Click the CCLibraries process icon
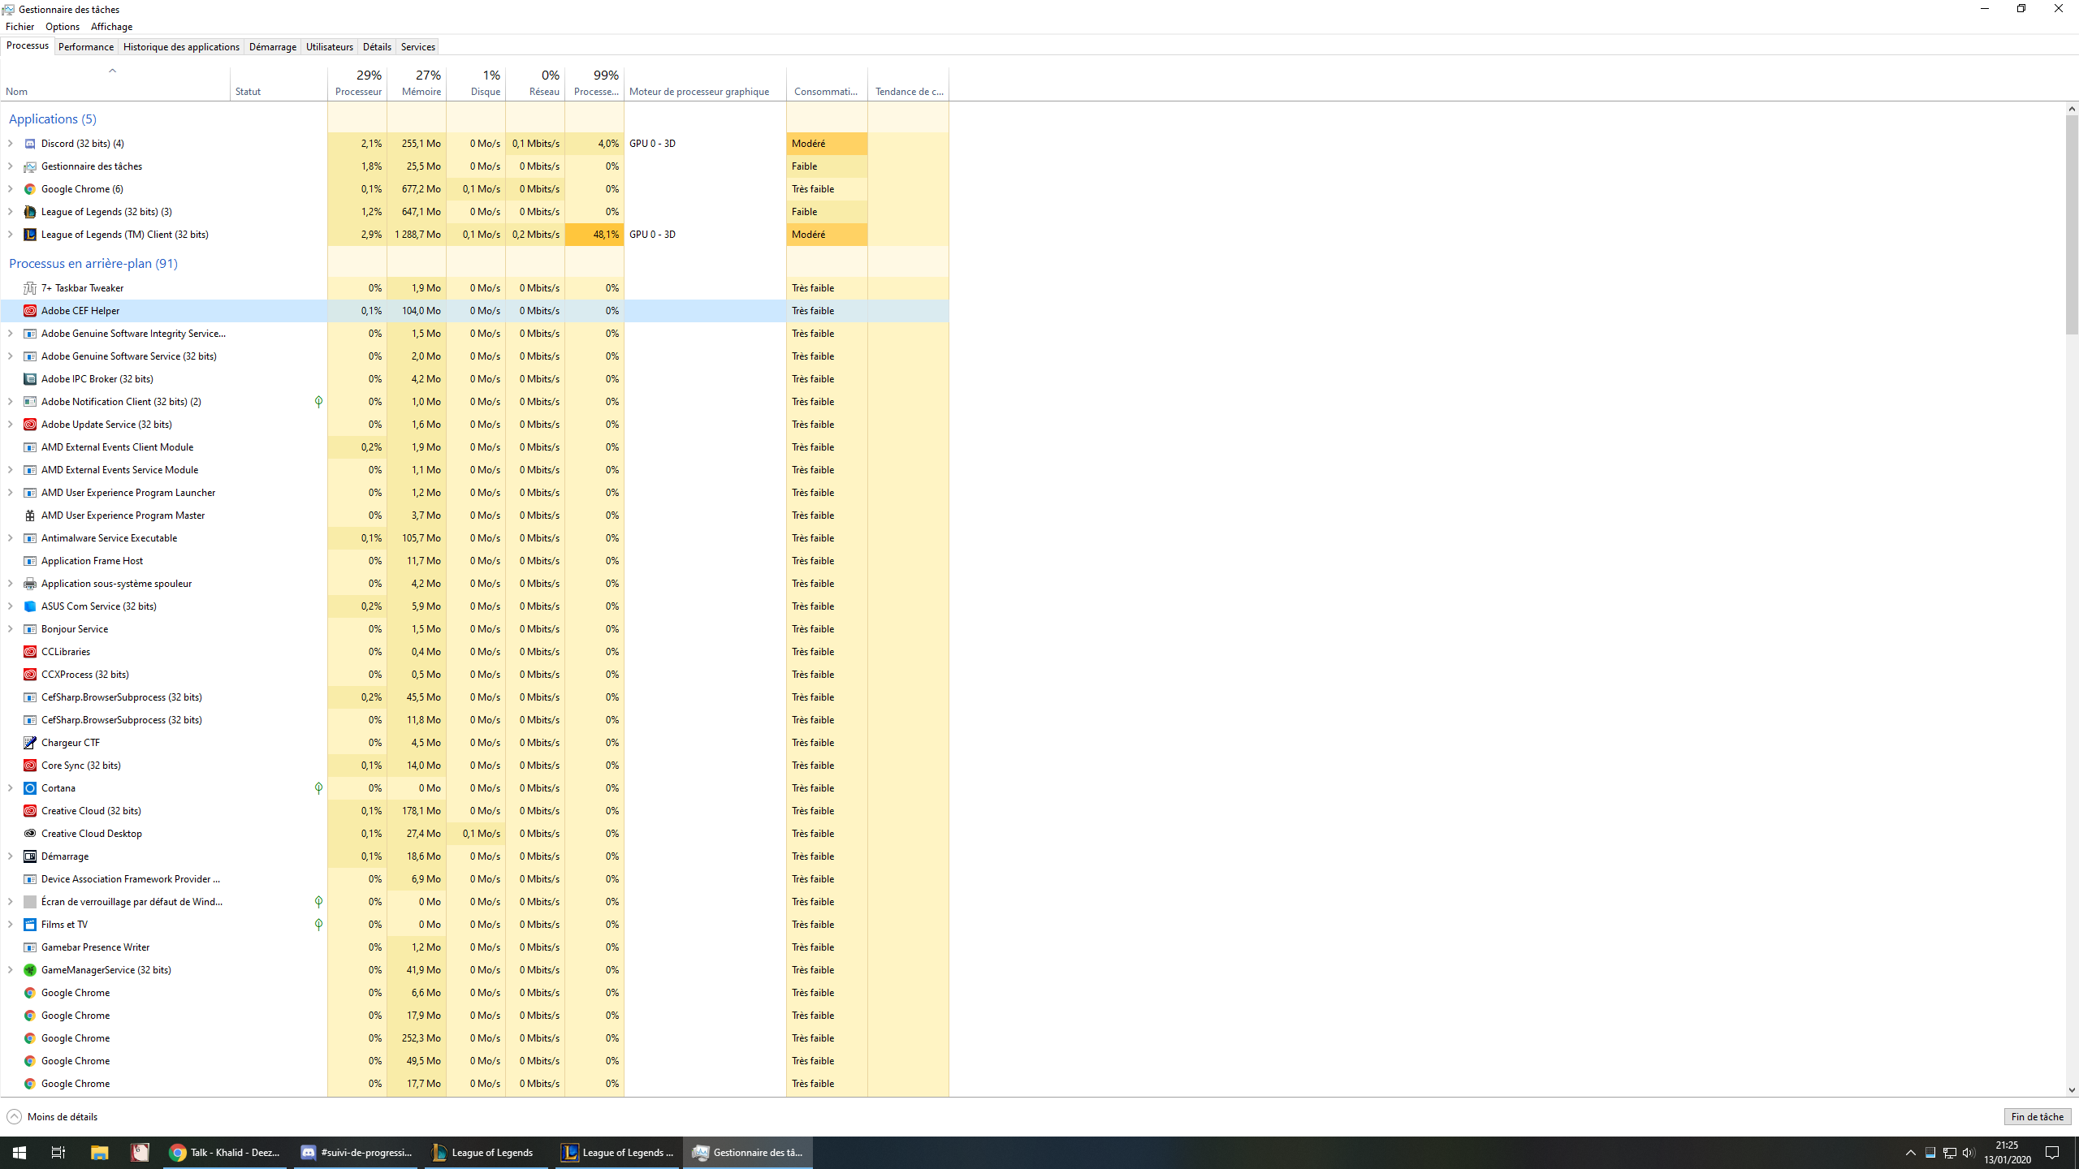This screenshot has width=2079, height=1169. click(x=30, y=652)
